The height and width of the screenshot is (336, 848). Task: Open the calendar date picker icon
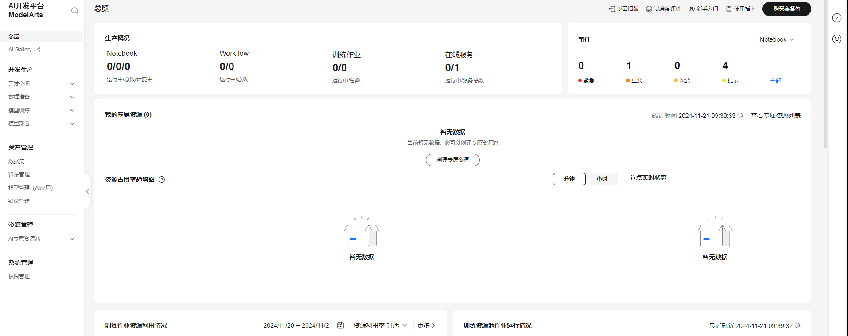[x=340, y=325]
